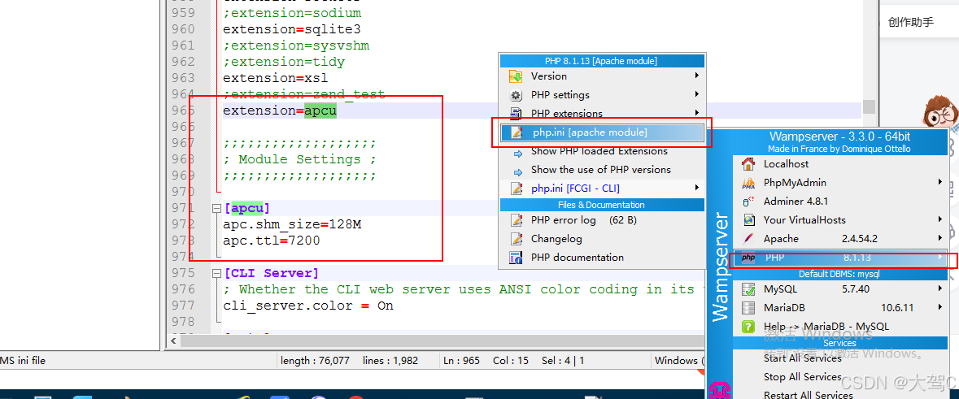Click the MySQL 5.7.40 checkmark icon
The image size is (959, 399).
(748, 289)
